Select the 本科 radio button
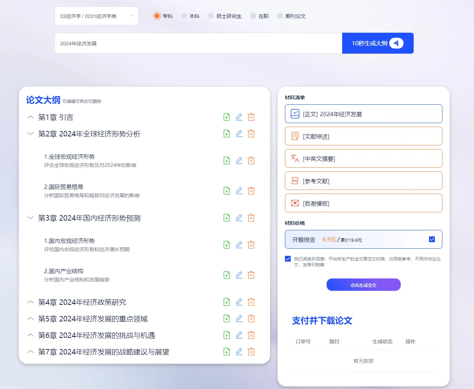Screen dimensions: 474x389 [x=184, y=16]
